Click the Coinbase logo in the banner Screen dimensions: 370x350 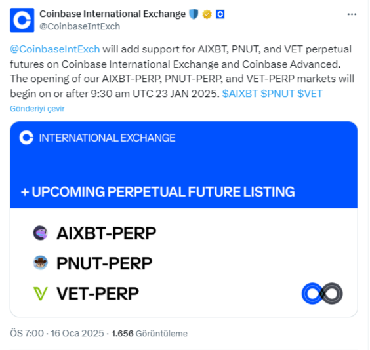[26, 138]
